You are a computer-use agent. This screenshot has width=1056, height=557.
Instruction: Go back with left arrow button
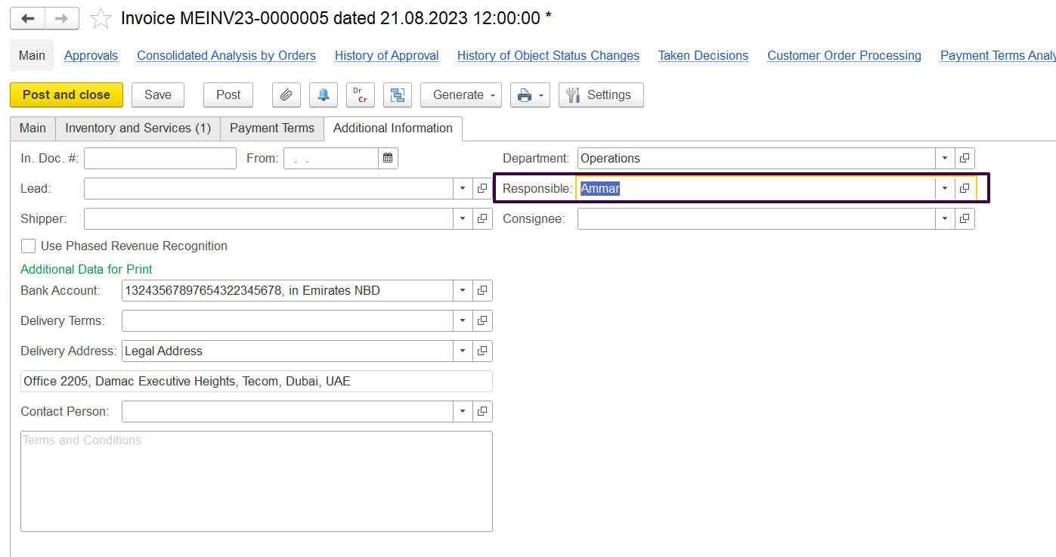(28, 19)
